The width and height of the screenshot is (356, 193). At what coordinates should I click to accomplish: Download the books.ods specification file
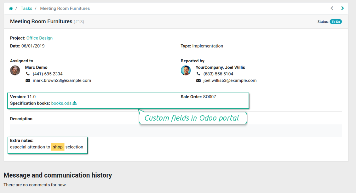[61, 103]
